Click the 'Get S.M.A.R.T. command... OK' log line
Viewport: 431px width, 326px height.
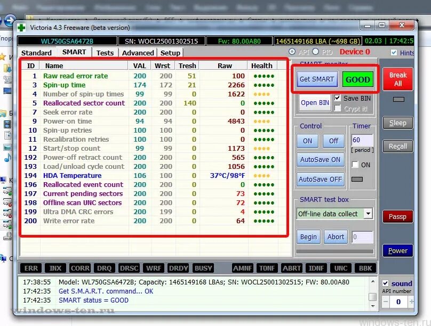click(106, 291)
